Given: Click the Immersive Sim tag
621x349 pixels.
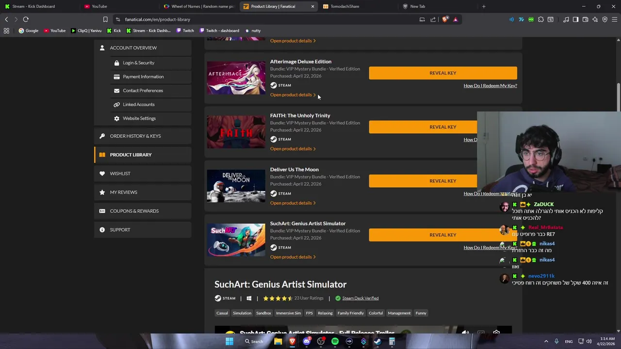Looking at the screenshot, I should 288,313.
